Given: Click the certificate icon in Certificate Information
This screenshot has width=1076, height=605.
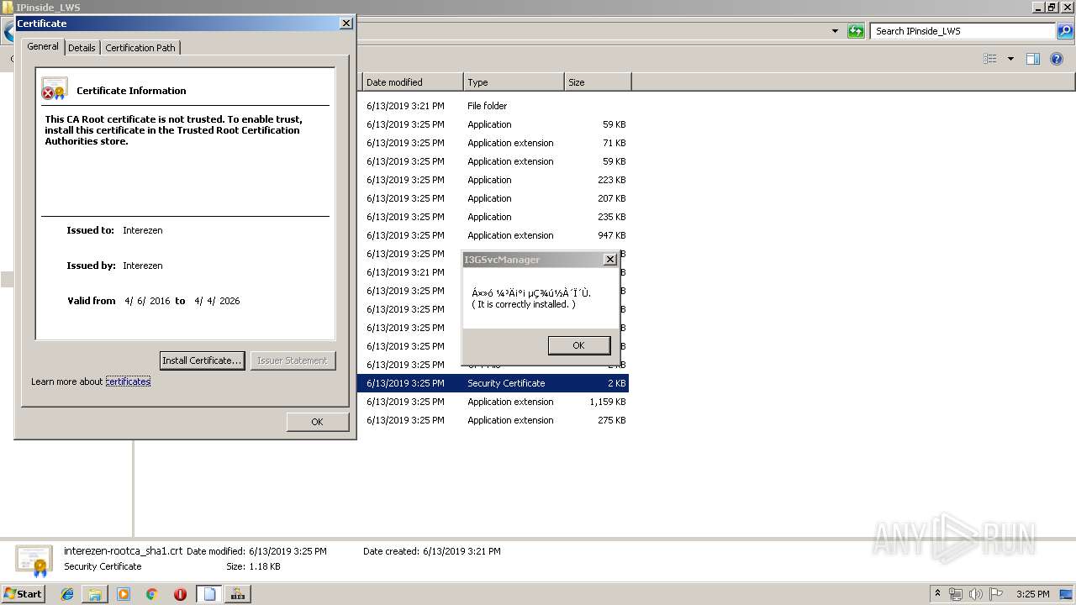Looking at the screenshot, I should point(55,88).
